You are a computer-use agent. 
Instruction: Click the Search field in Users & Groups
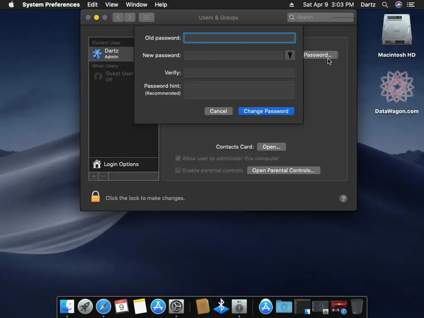(x=320, y=17)
